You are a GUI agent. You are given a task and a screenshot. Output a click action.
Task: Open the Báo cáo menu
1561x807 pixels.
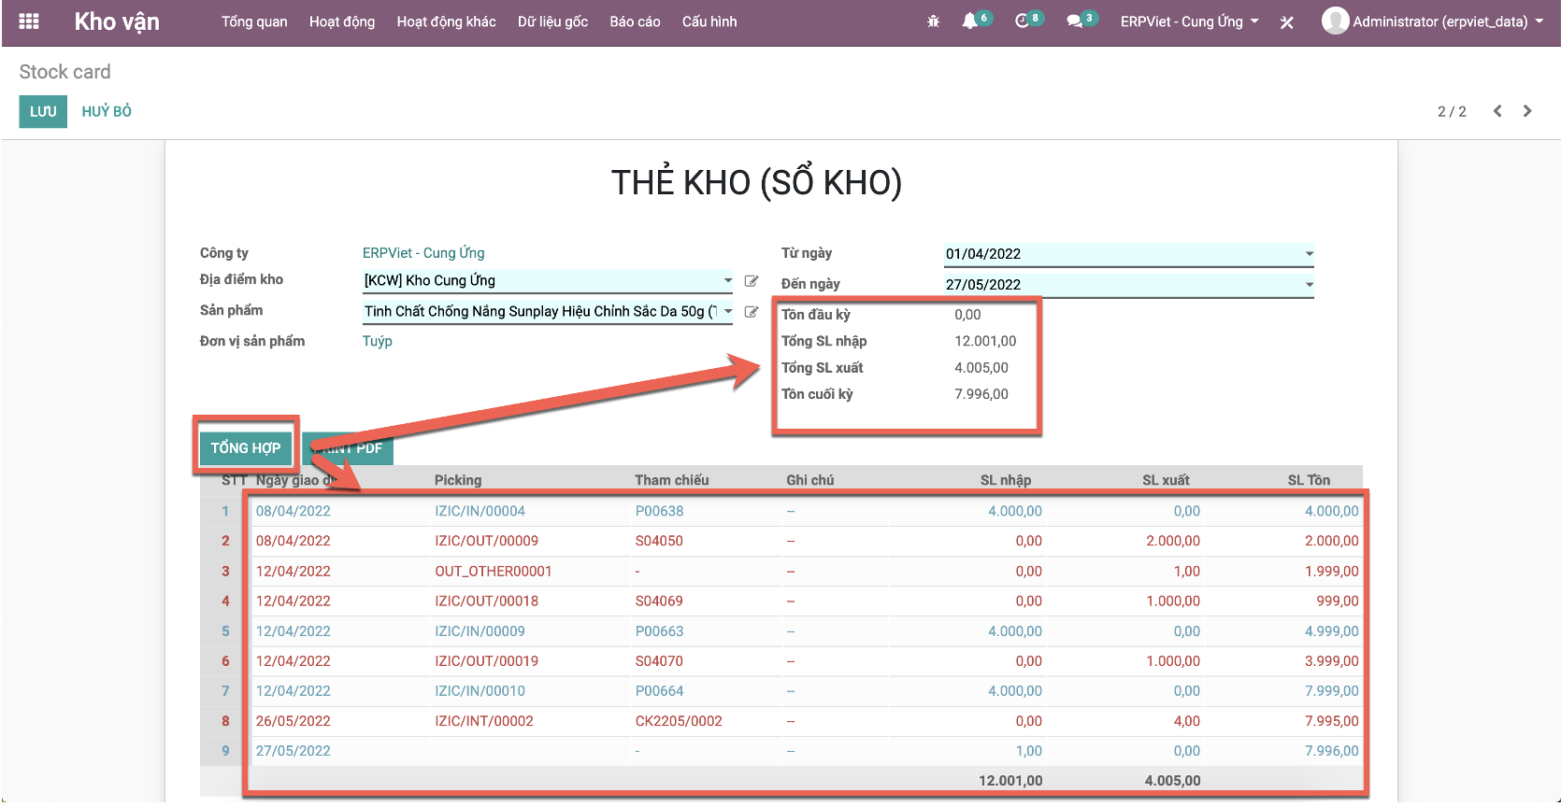click(x=635, y=21)
